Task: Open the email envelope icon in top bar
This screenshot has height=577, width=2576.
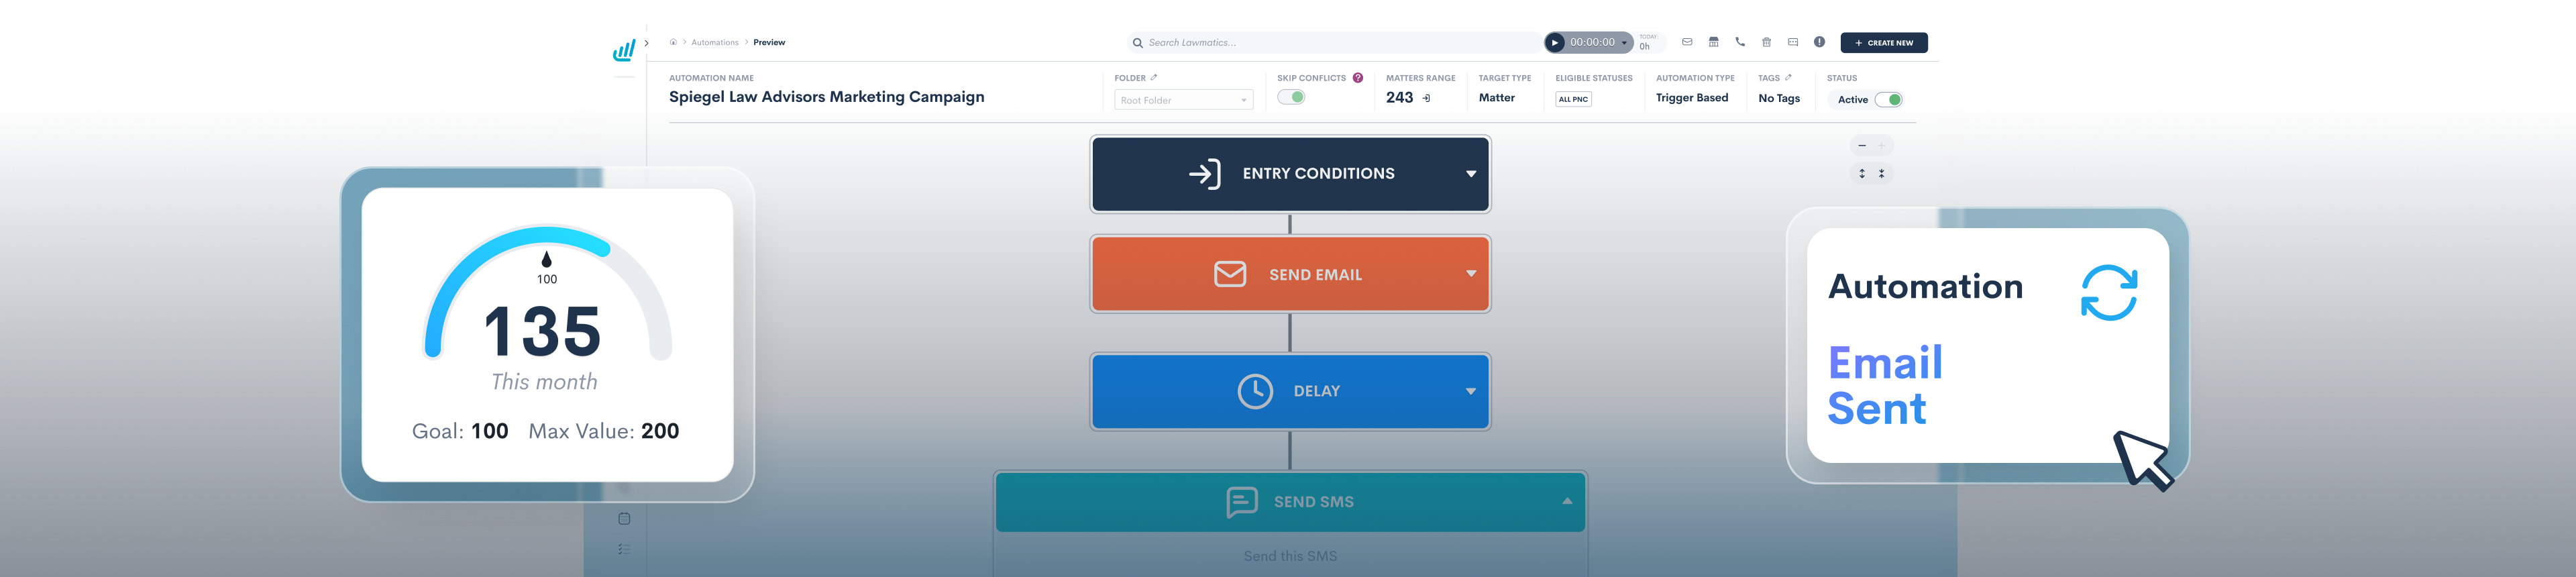Action: click(x=1687, y=42)
